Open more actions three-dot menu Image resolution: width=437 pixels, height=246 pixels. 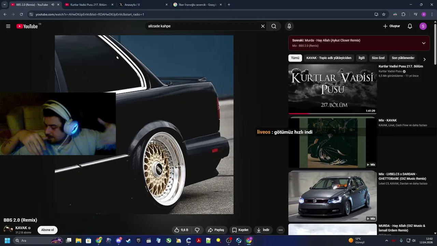[x=281, y=230]
